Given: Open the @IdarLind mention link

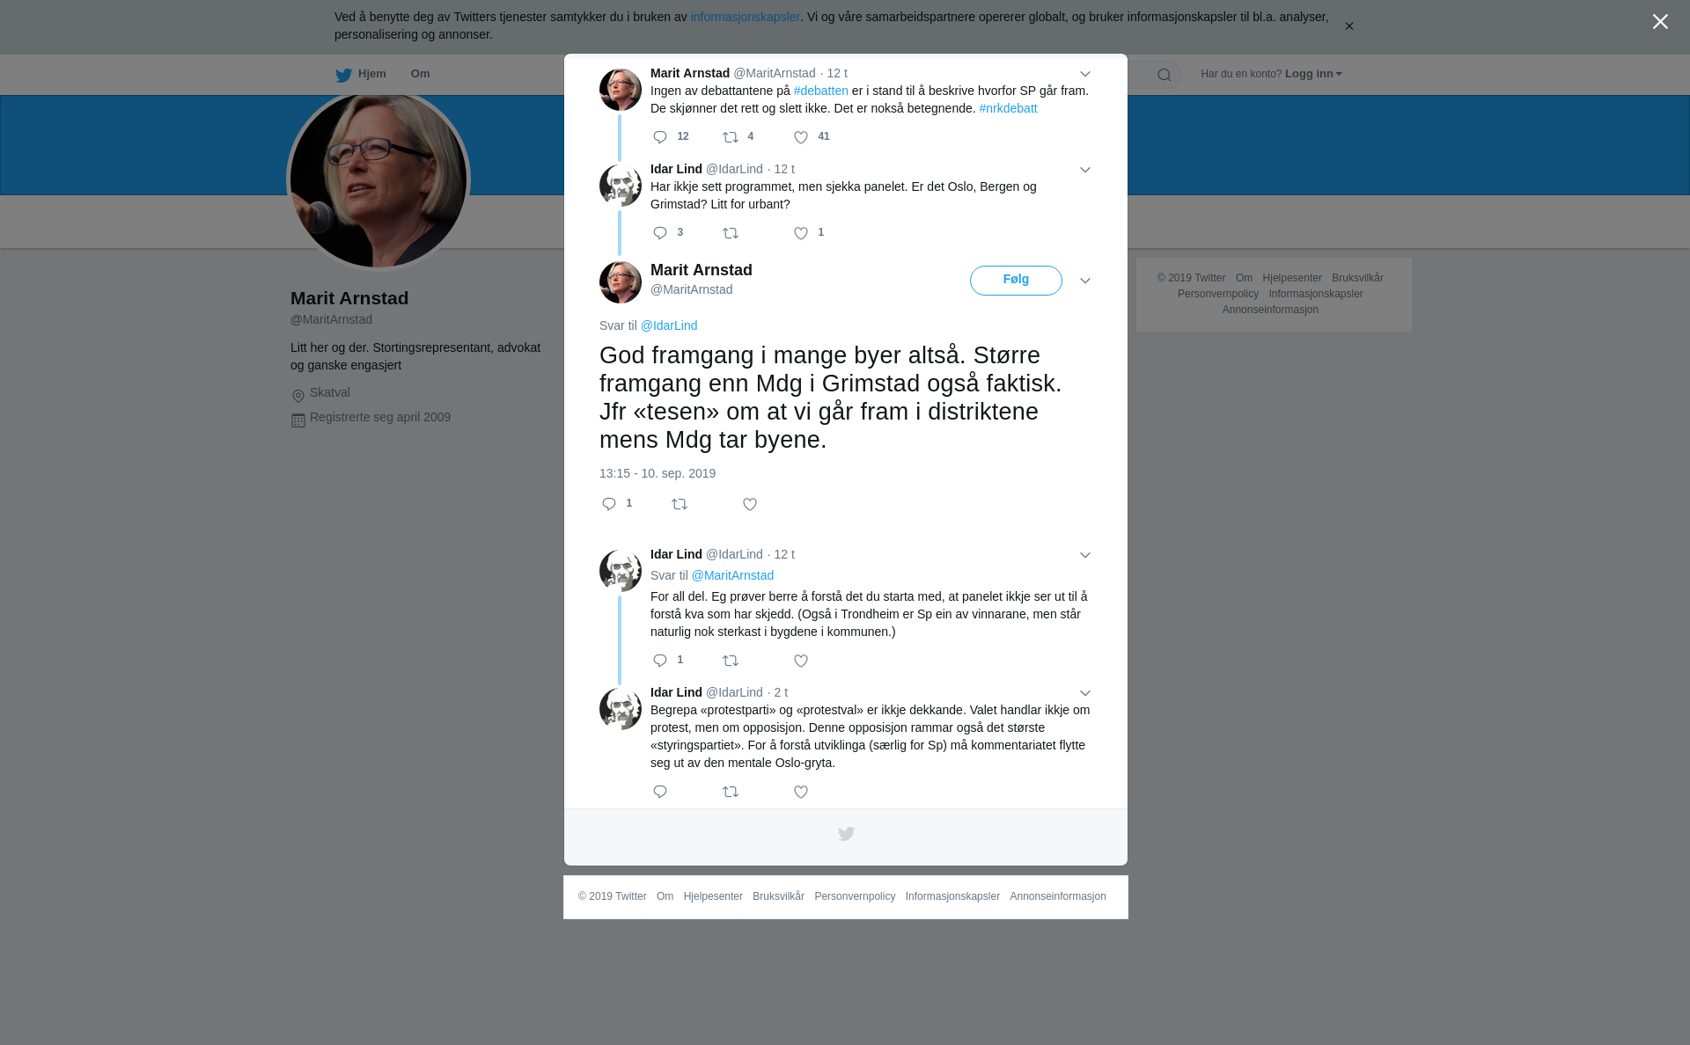Looking at the screenshot, I should point(669,325).
